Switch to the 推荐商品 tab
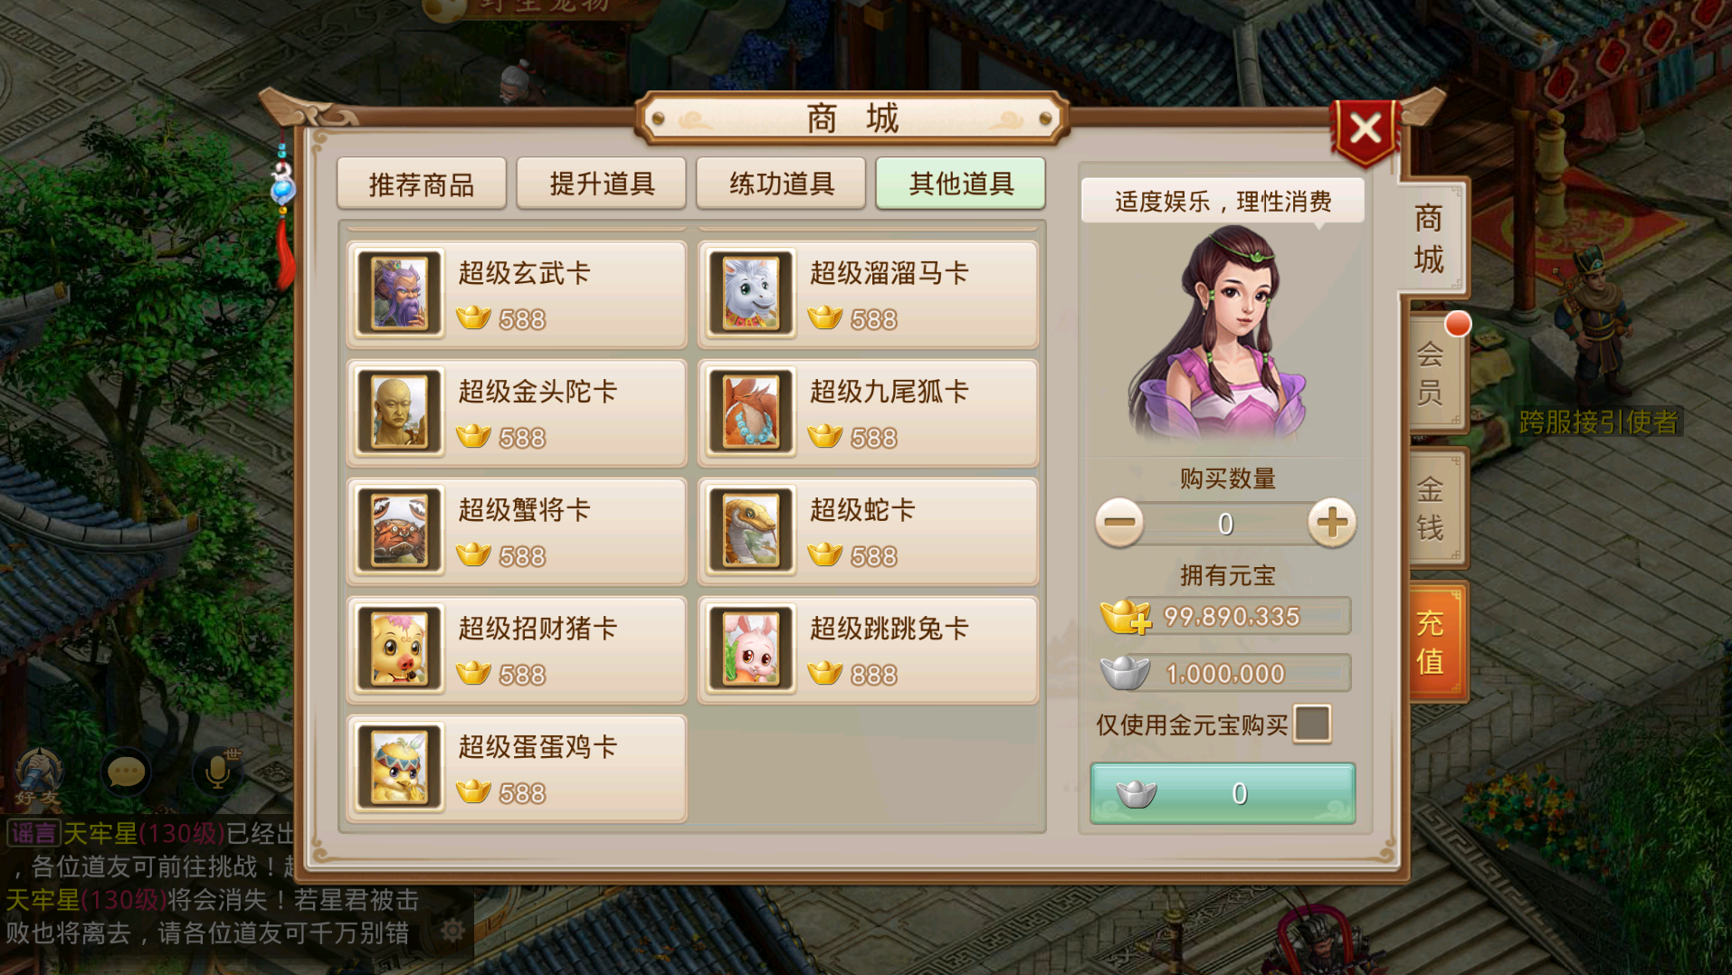Screen dimensions: 1732x975 pos(422,184)
